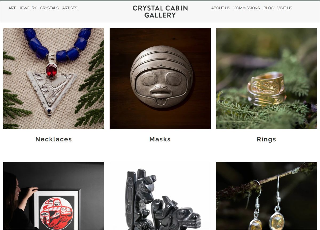Click the Crystal Cabin Gallery logo

(x=160, y=12)
